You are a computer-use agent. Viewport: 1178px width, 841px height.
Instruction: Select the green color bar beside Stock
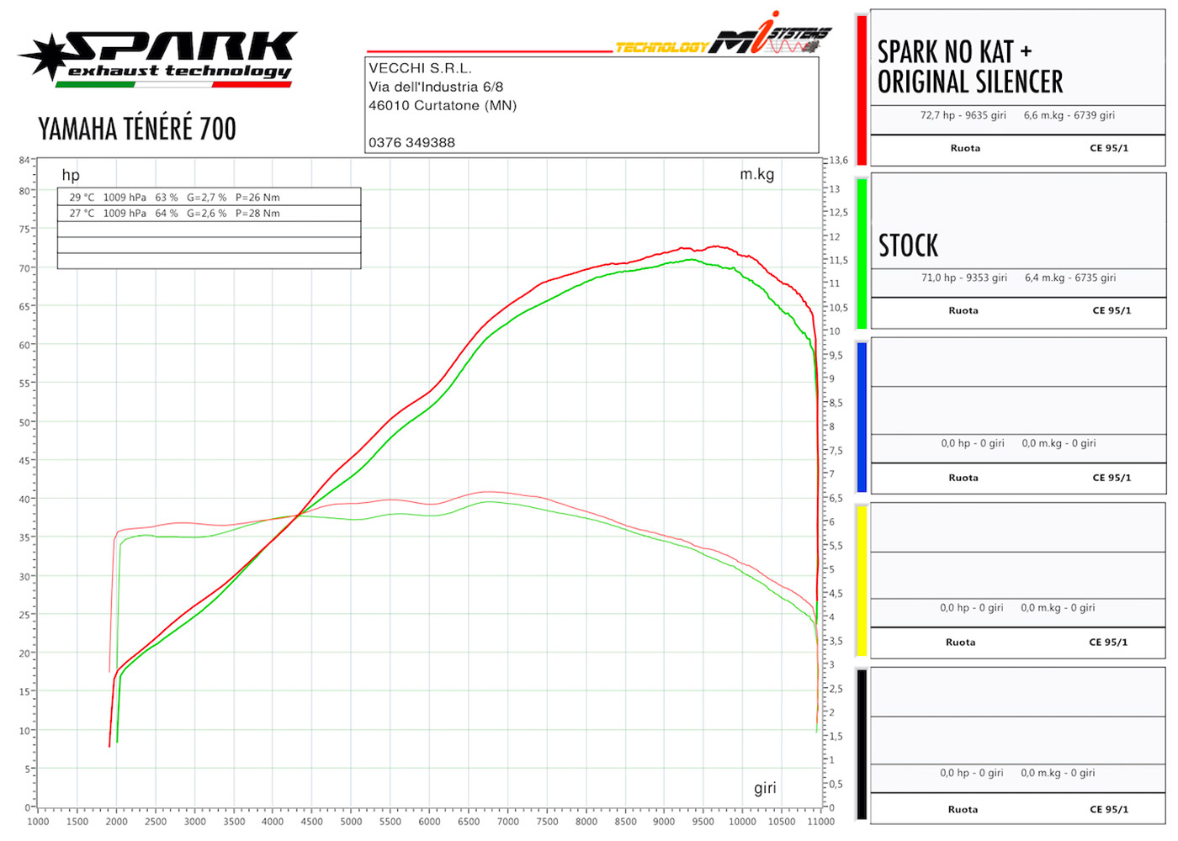click(x=862, y=253)
